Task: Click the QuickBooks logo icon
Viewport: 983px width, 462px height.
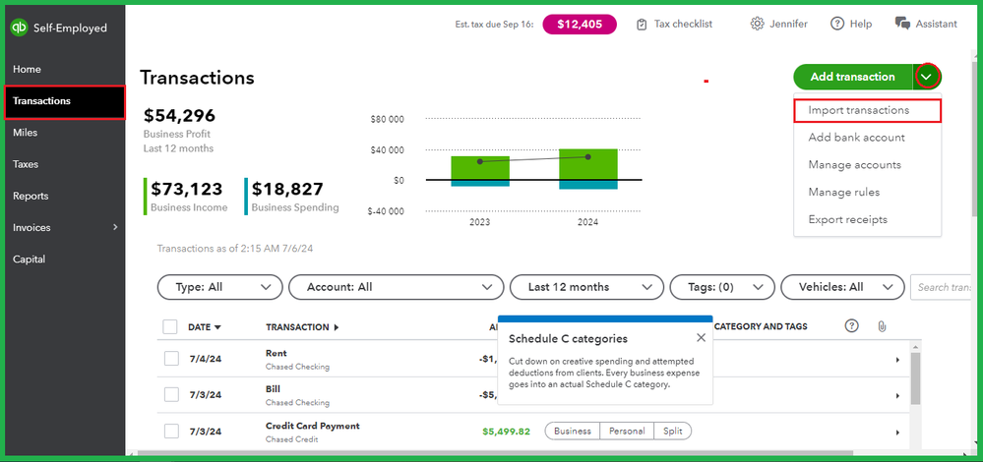Action: pos(19,28)
